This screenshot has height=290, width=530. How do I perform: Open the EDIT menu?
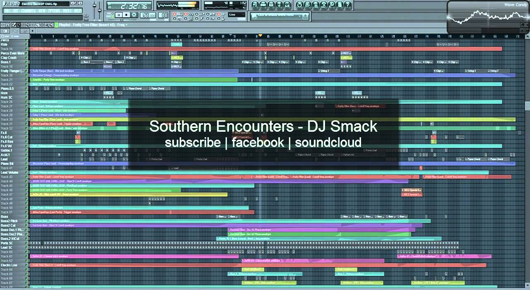pos(15,11)
